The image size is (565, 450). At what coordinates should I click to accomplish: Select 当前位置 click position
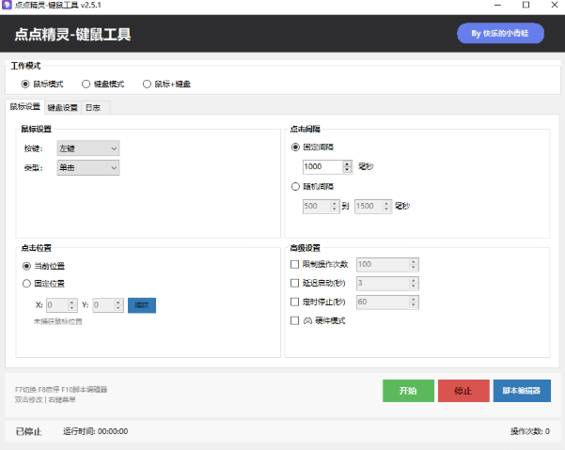[x=43, y=267]
